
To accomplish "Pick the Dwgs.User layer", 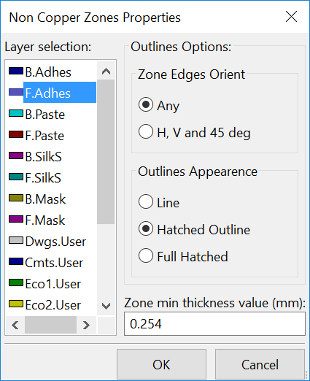I will 55,242.
